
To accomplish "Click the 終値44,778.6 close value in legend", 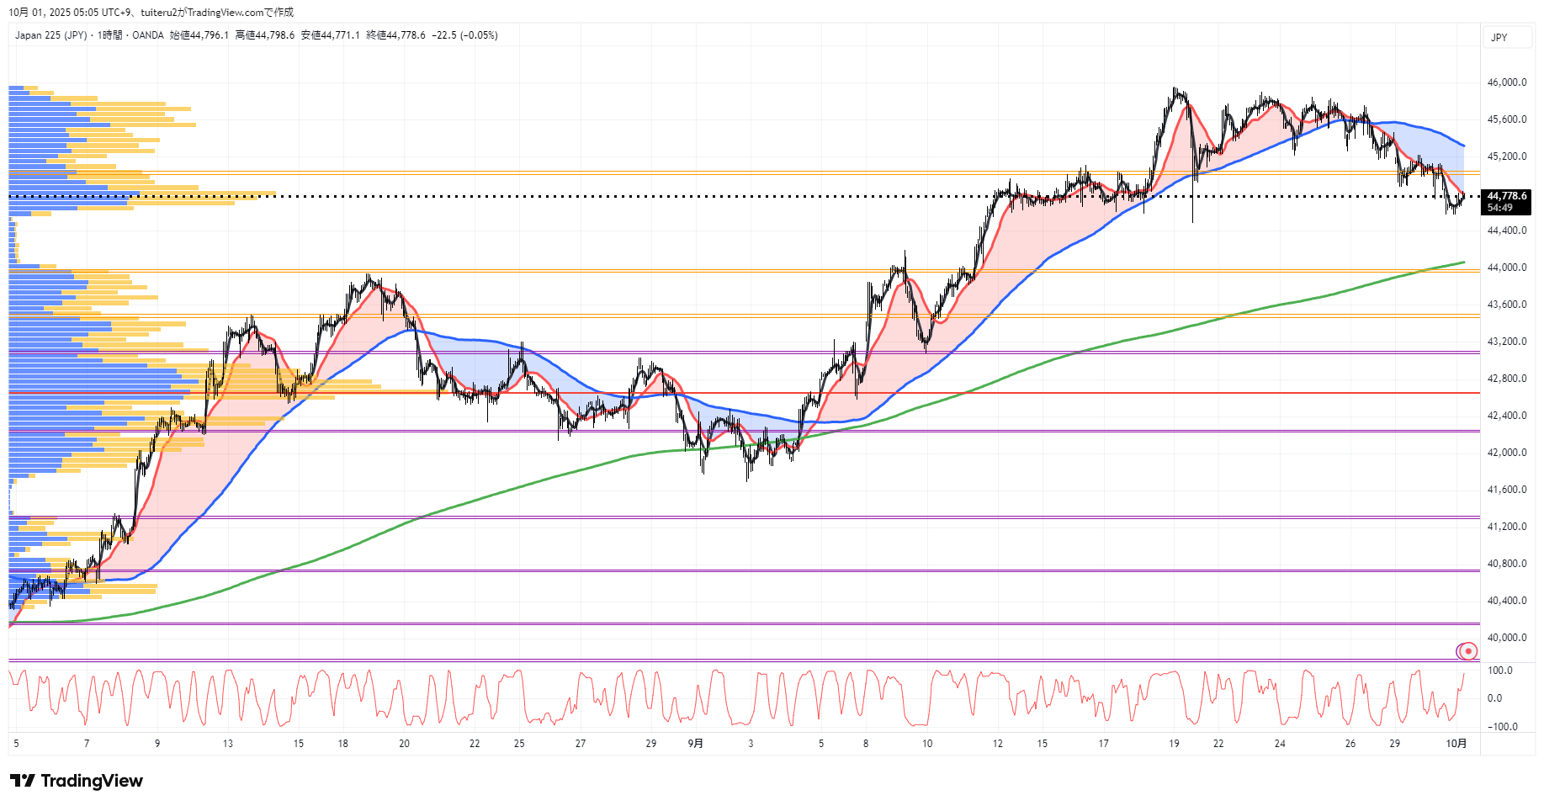I will 395,35.
